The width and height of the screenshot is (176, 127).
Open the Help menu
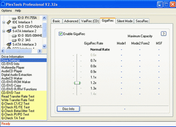coord(18,11)
